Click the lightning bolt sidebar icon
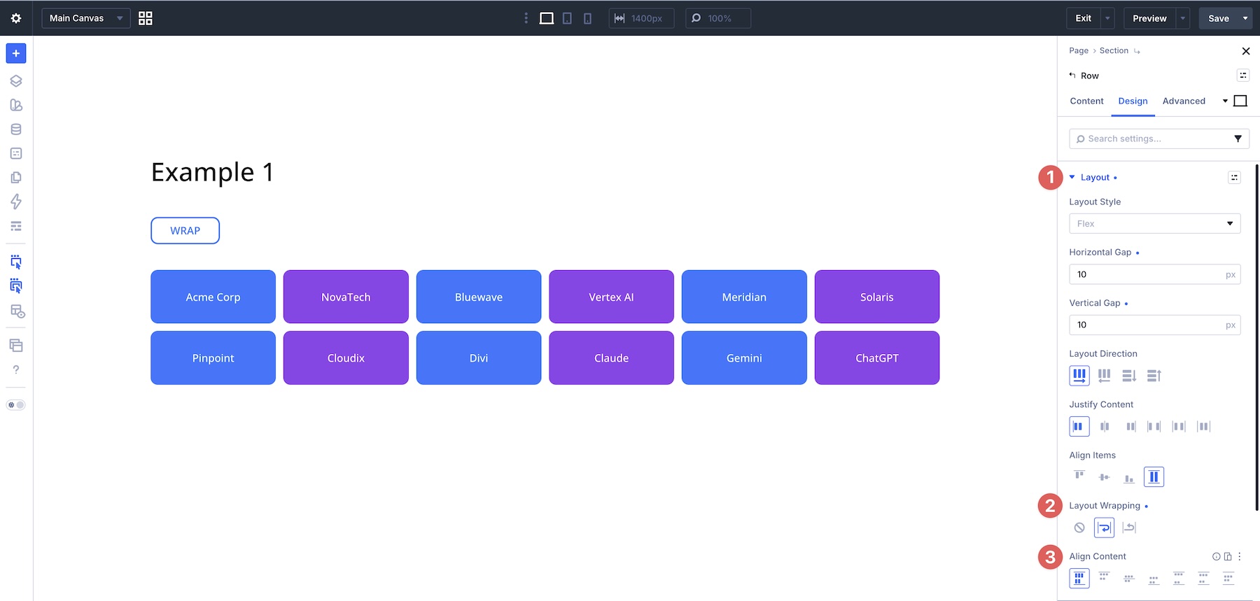This screenshot has height=601, width=1260. click(16, 201)
